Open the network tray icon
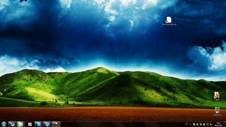 [x=208, y=124]
